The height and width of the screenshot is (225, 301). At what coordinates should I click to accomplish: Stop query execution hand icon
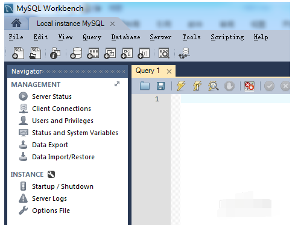click(x=229, y=86)
